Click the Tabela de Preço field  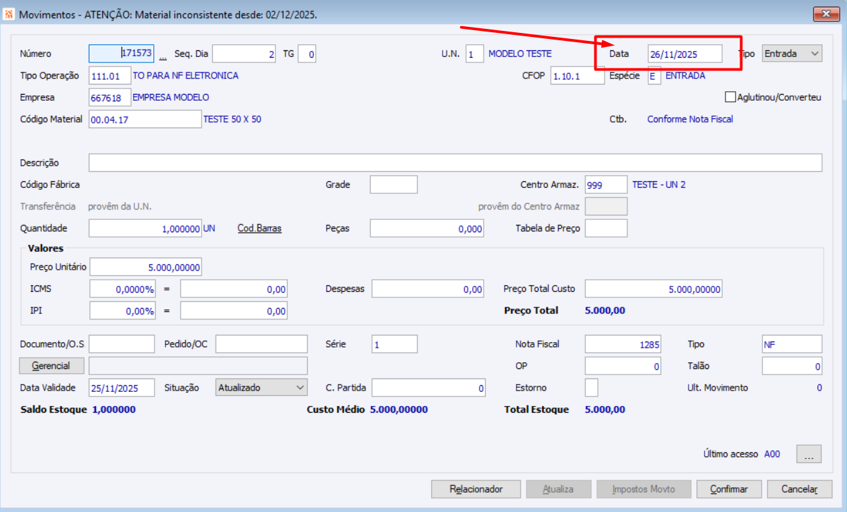(606, 228)
